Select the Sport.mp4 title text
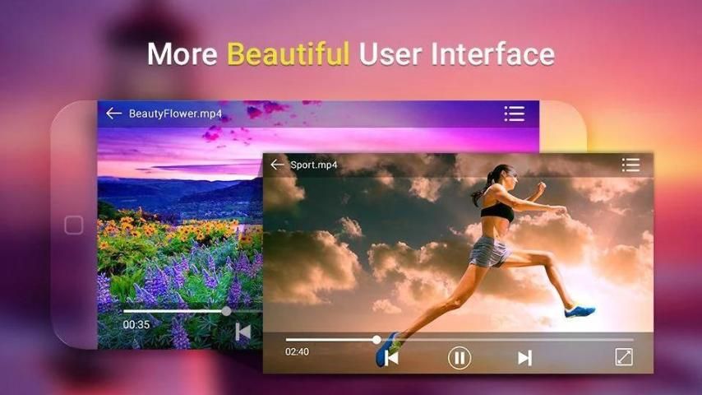Image resolution: width=702 pixels, height=395 pixels. coord(314,165)
